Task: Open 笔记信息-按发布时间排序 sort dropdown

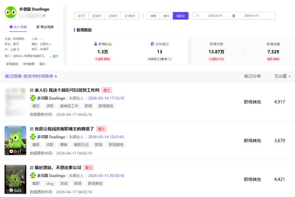Action: (x=31, y=76)
